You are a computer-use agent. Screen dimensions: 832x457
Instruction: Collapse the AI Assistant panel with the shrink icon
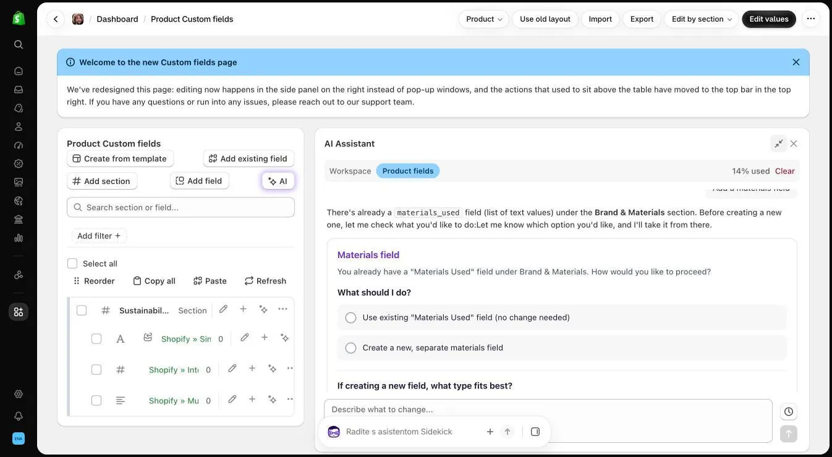[779, 143]
